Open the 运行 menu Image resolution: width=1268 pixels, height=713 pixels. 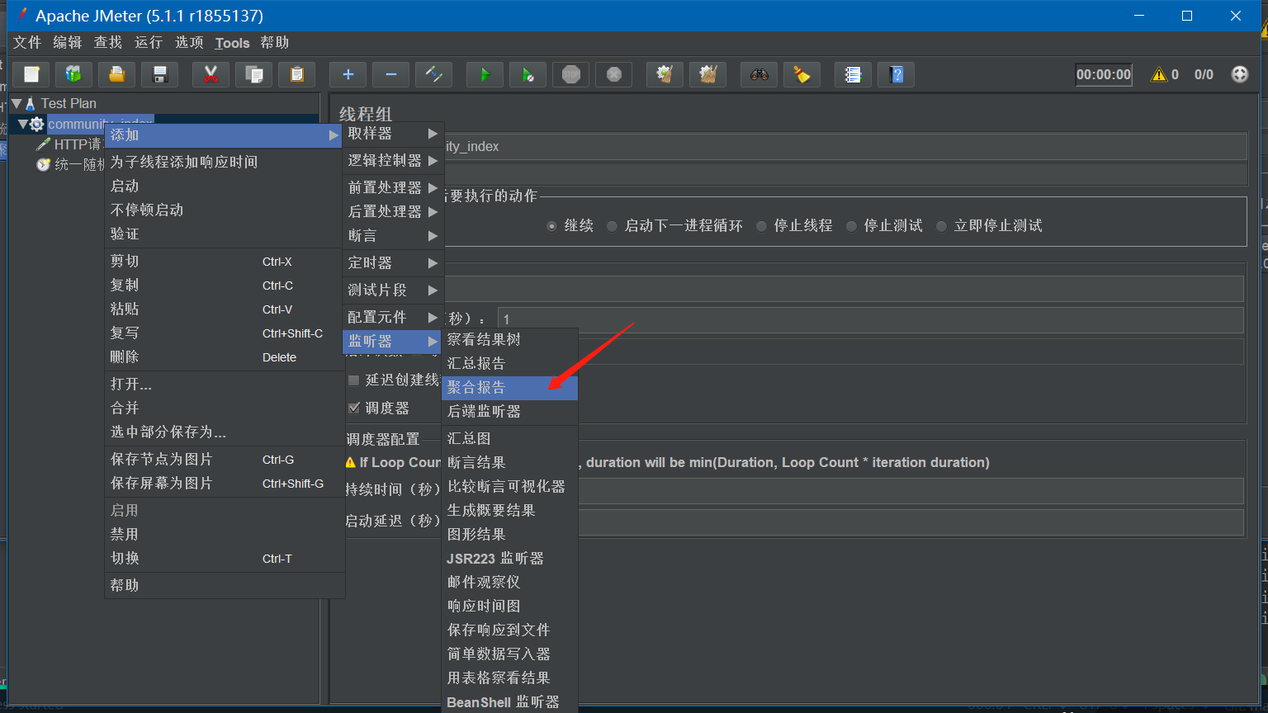149,43
